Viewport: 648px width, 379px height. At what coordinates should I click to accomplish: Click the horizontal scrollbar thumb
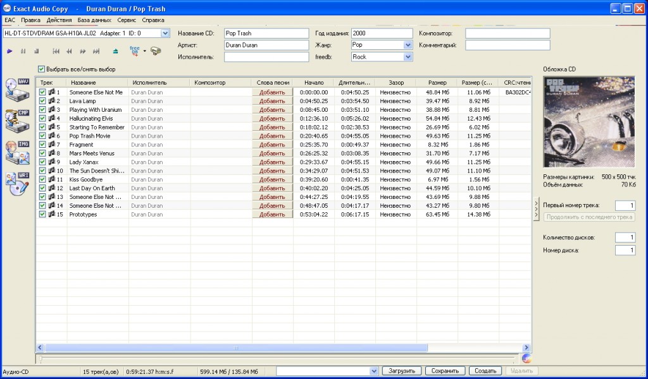click(x=236, y=348)
